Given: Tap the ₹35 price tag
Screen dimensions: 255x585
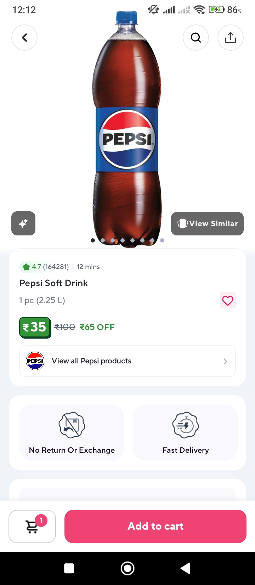Looking at the screenshot, I should click(35, 327).
